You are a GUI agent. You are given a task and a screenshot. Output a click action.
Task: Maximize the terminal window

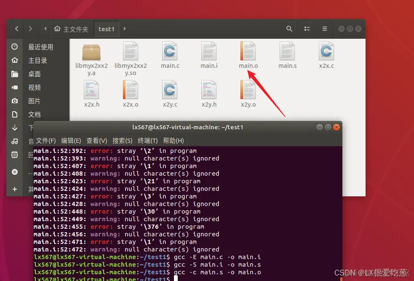(328, 127)
